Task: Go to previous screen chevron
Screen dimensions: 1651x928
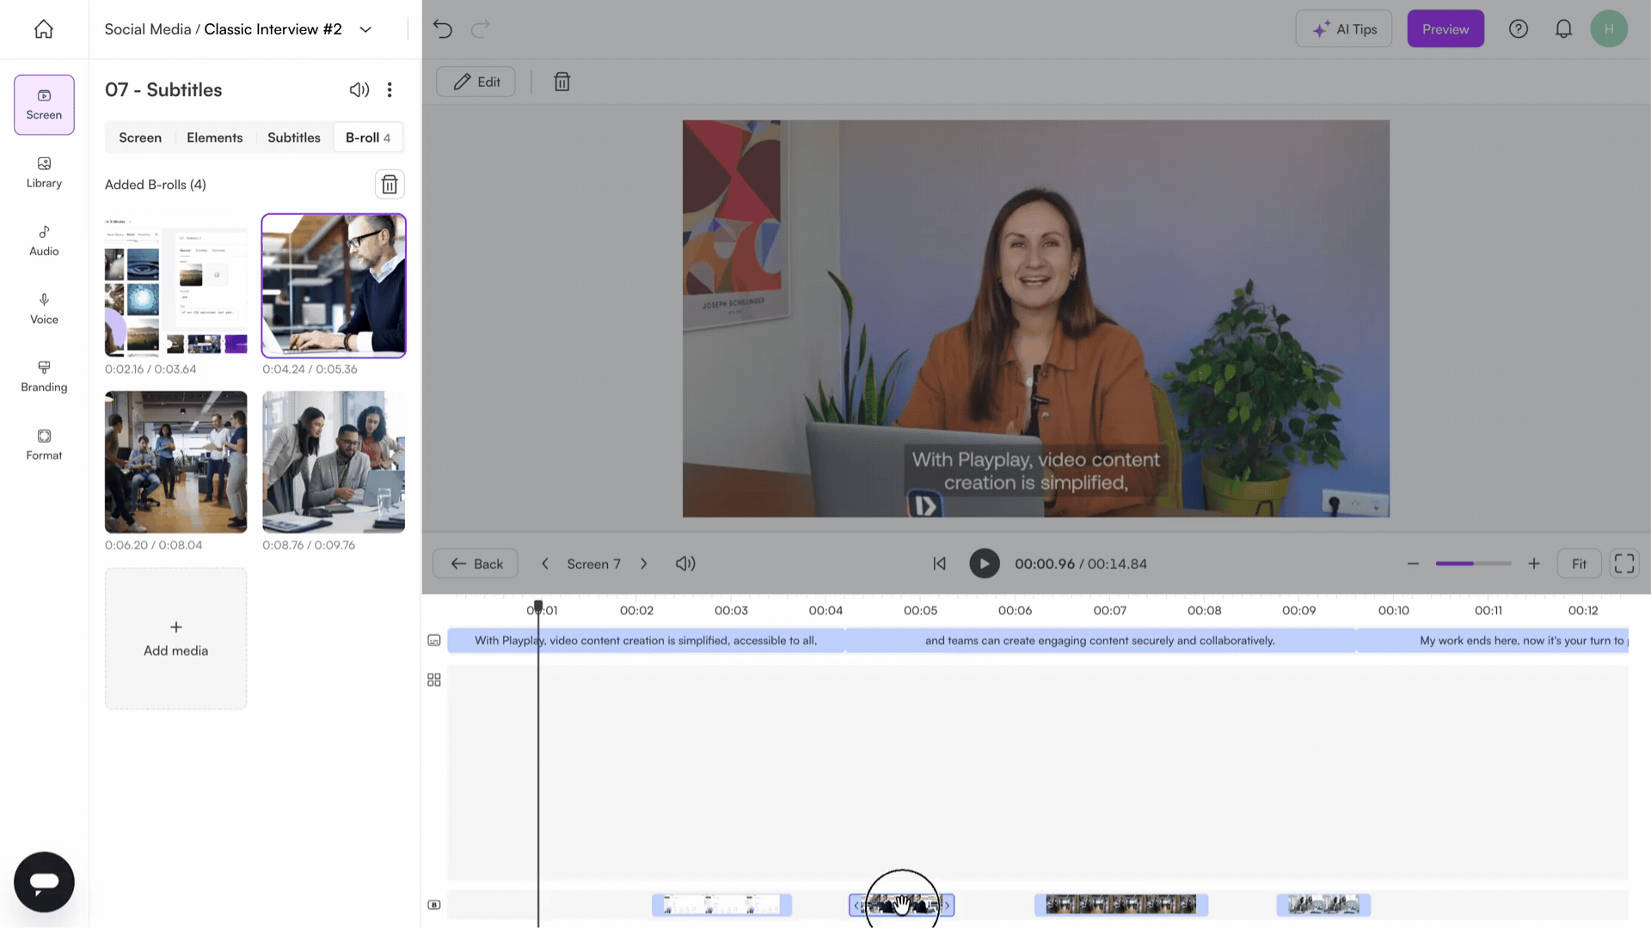Action: click(x=544, y=564)
